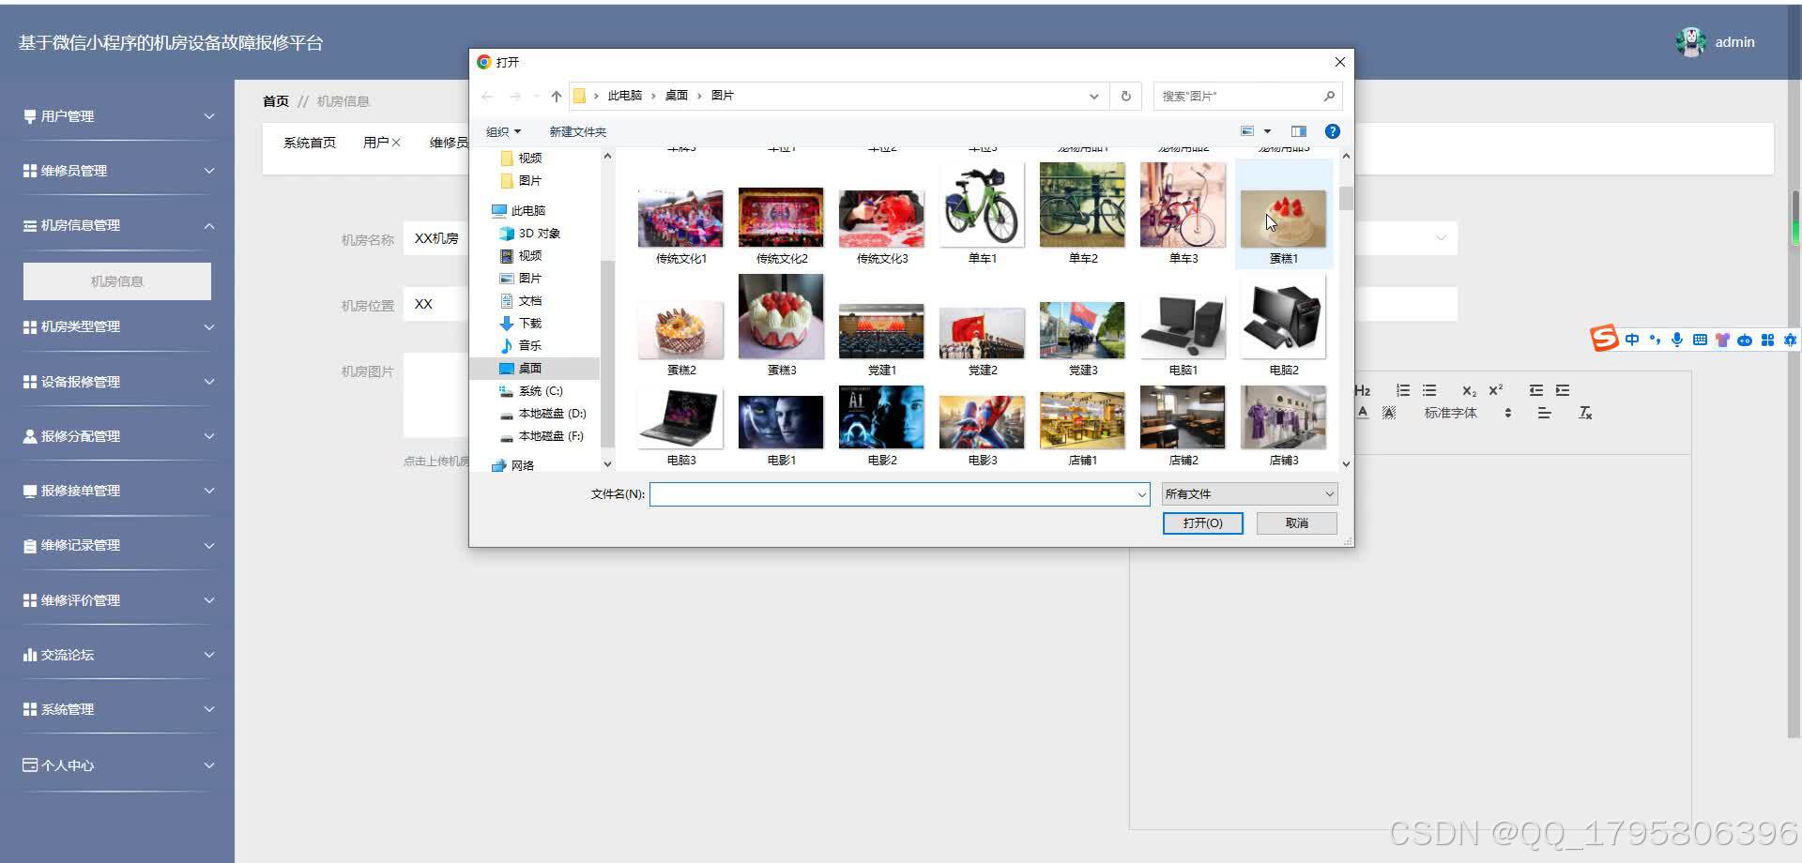Select 本地磁盘 (D:) in navigation tree
The height and width of the screenshot is (863, 1802).
tap(552, 414)
